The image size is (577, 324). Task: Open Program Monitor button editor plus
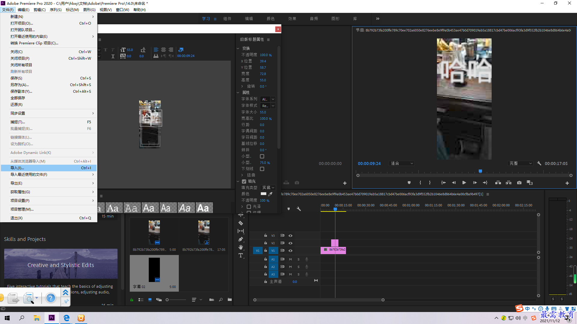coord(567,183)
